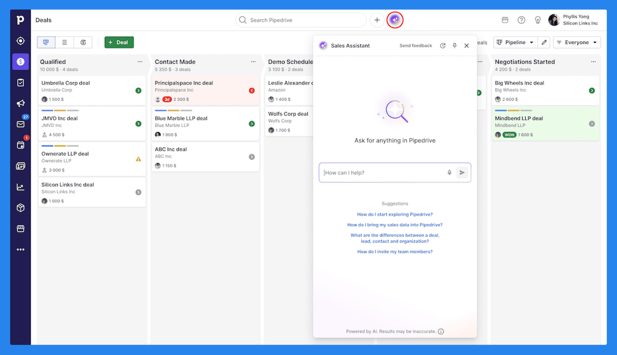This screenshot has width=617, height=355.
Task: Open the Campaigns megaphone icon in the sidebar
Action: click(x=20, y=103)
